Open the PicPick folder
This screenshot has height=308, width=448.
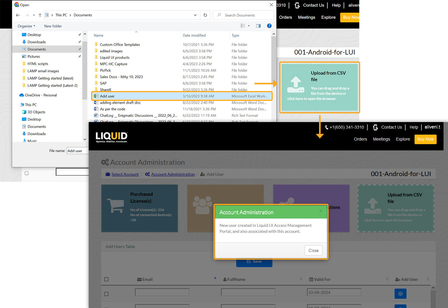pyautogui.click(x=105, y=70)
